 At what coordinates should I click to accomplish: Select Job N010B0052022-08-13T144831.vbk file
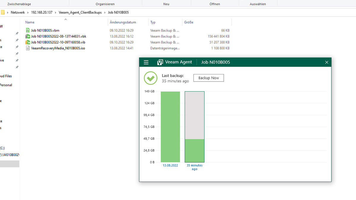point(58,36)
